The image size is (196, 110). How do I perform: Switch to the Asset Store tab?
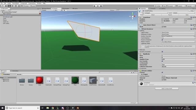tap(46, 9)
